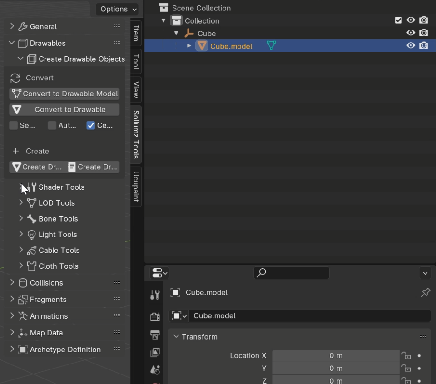
Task: Open the View Layer properties icon
Action: coord(155,352)
